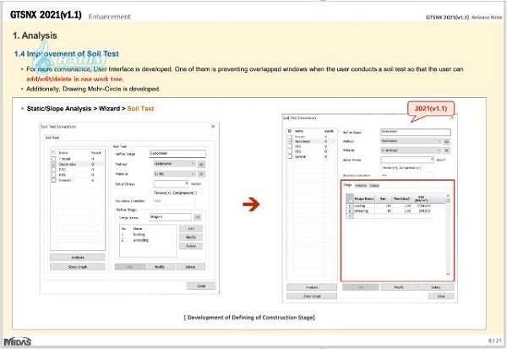Click Analysis button in left dialog
507x349 pixels.
tap(78, 258)
